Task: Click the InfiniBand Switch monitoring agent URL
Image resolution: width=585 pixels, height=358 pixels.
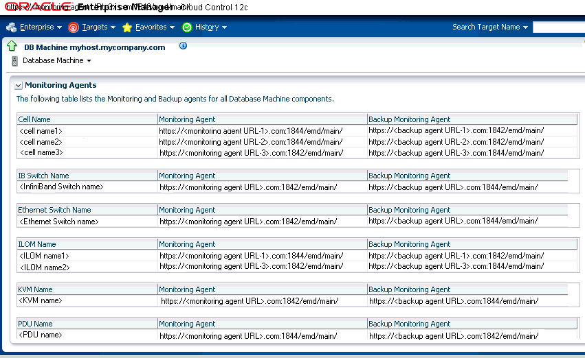Action: point(248,187)
